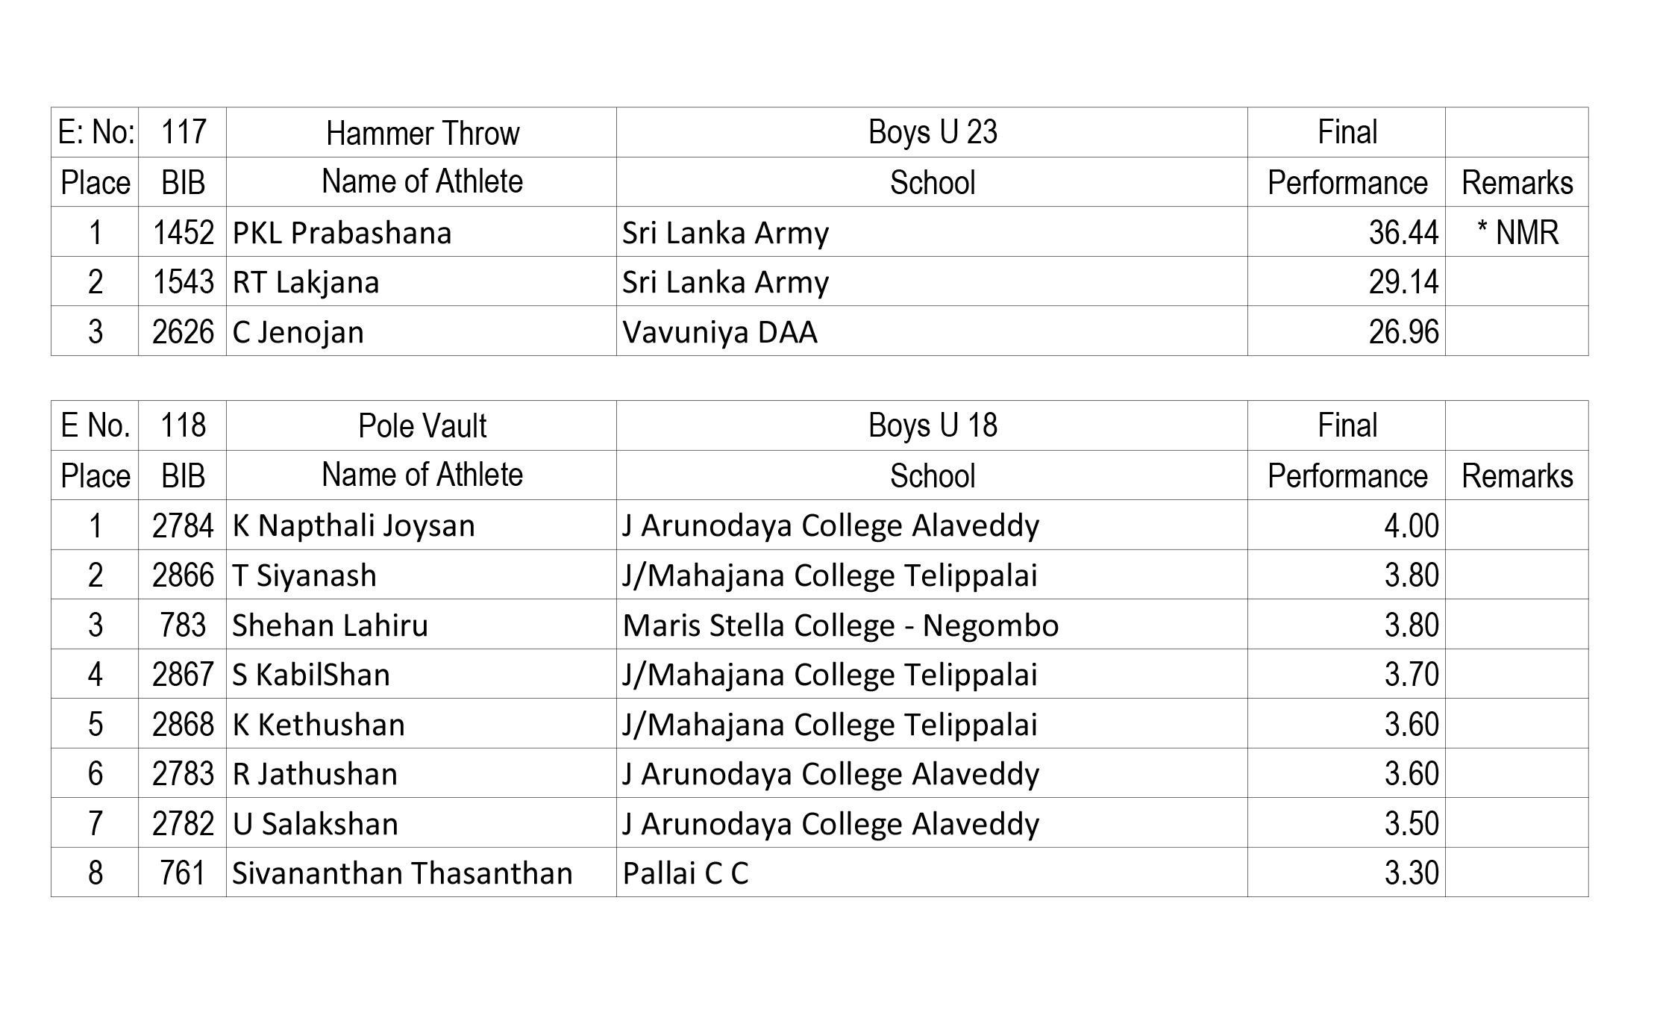Click the Pole Vault event title cell
The height and width of the screenshot is (1030, 1654).
[422, 426]
